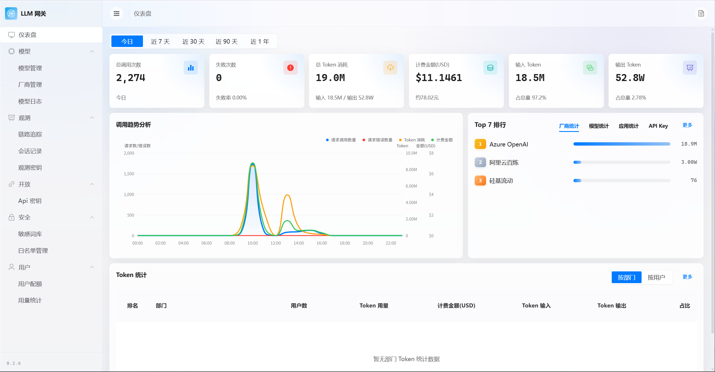Select 近 1 年 time range

tap(260, 41)
